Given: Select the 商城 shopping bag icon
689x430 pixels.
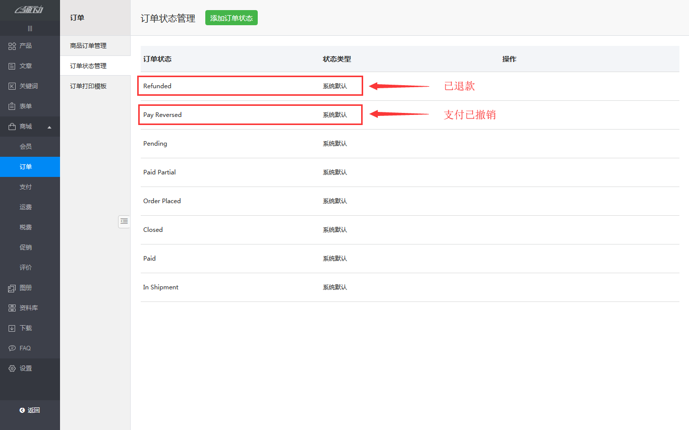Looking at the screenshot, I should 12,126.
